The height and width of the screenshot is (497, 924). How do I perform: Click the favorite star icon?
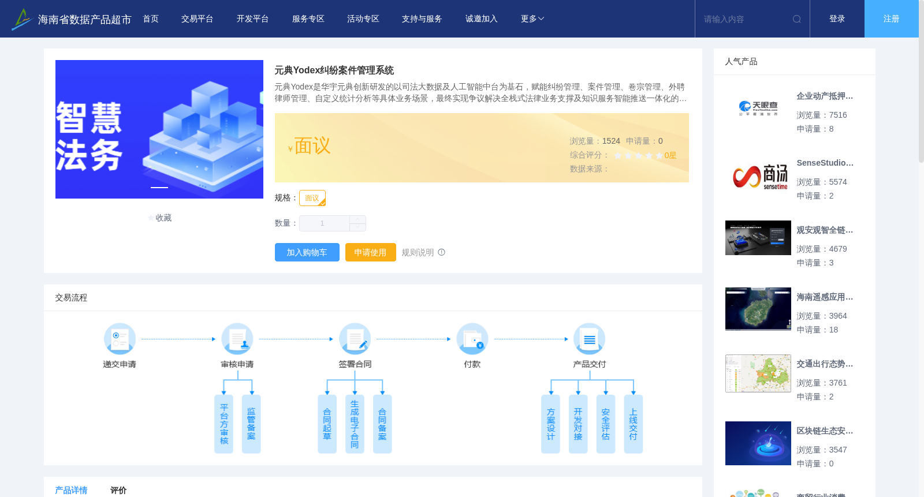(151, 218)
